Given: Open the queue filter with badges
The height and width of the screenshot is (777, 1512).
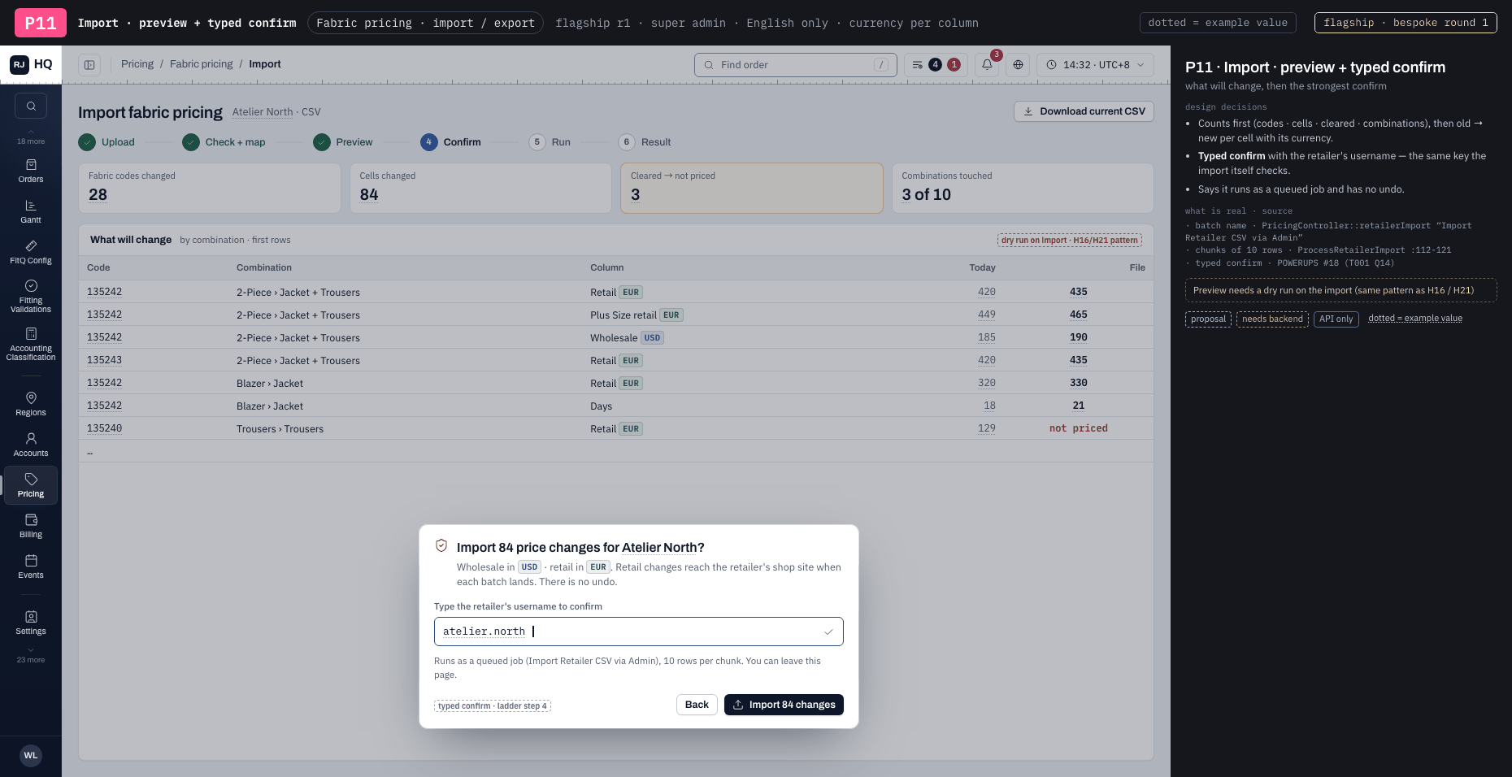Looking at the screenshot, I should [936, 64].
